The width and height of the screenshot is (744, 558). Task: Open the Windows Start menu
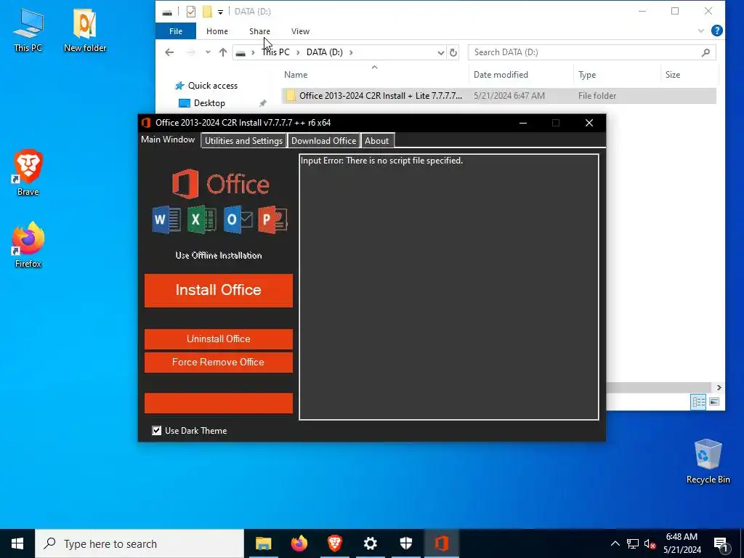coord(17,543)
